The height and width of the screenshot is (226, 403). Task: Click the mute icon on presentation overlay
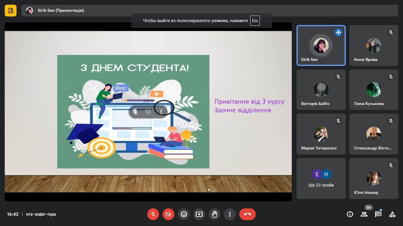135,112
